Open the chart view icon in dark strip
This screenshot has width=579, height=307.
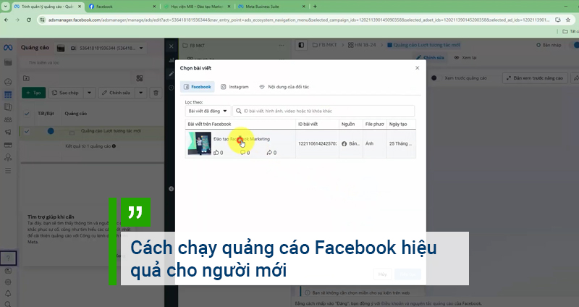pos(171,60)
